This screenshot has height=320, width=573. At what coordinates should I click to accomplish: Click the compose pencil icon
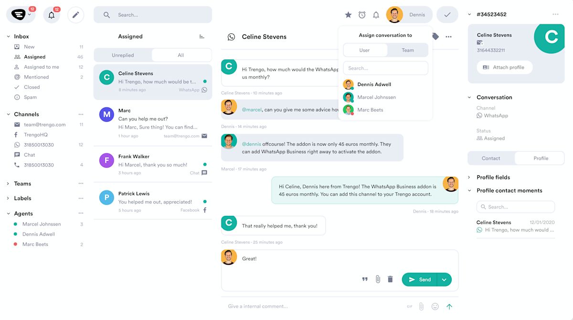[x=75, y=15]
